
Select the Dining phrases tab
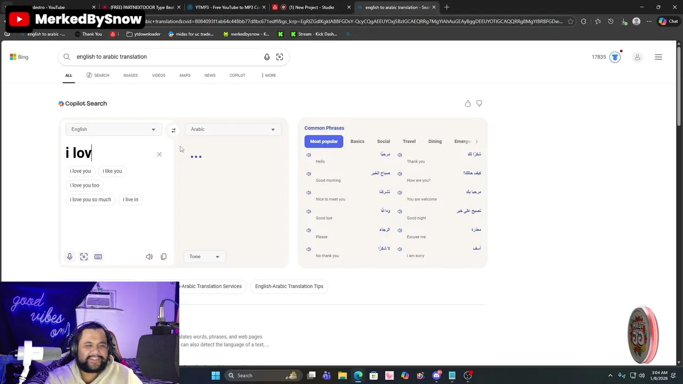pos(435,141)
